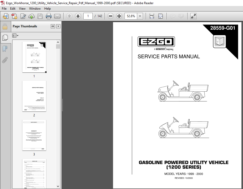
Task: Click the 28559-G01 document number text
Action: pyautogui.click(x=223, y=28)
